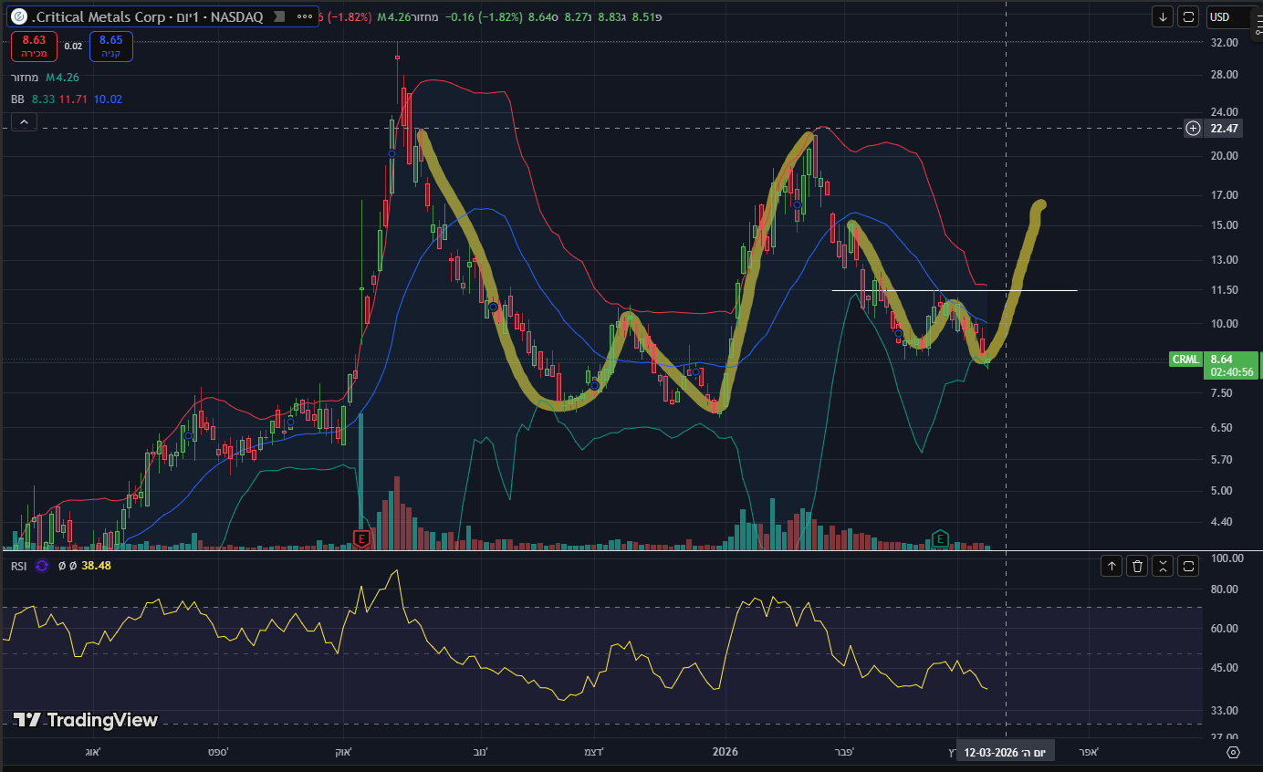Click the blue 8.65 buy button

[110, 46]
